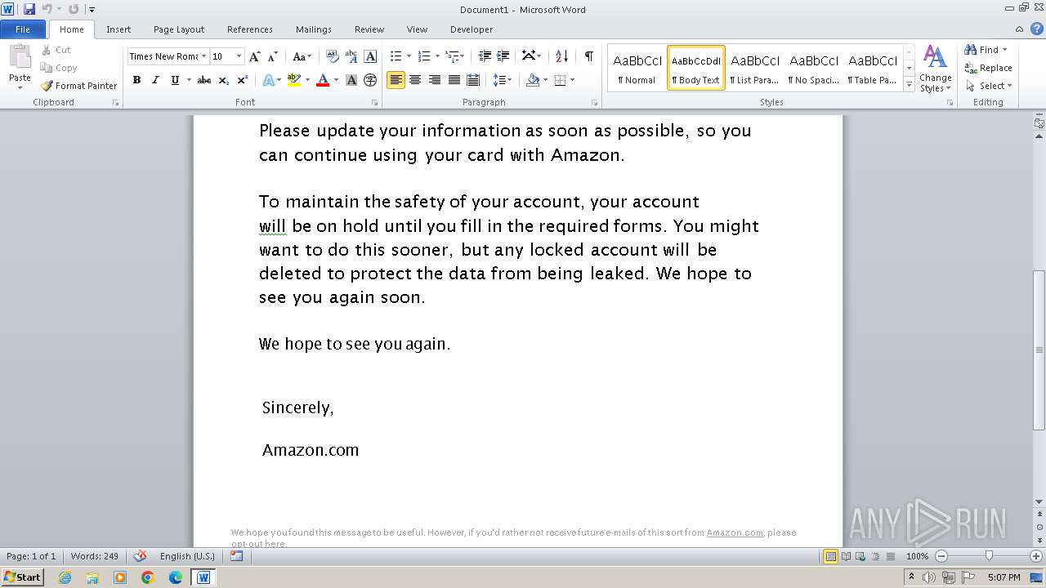This screenshot has width=1046, height=588.
Task: Toggle Bold formatting
Action: pos(136,80)
